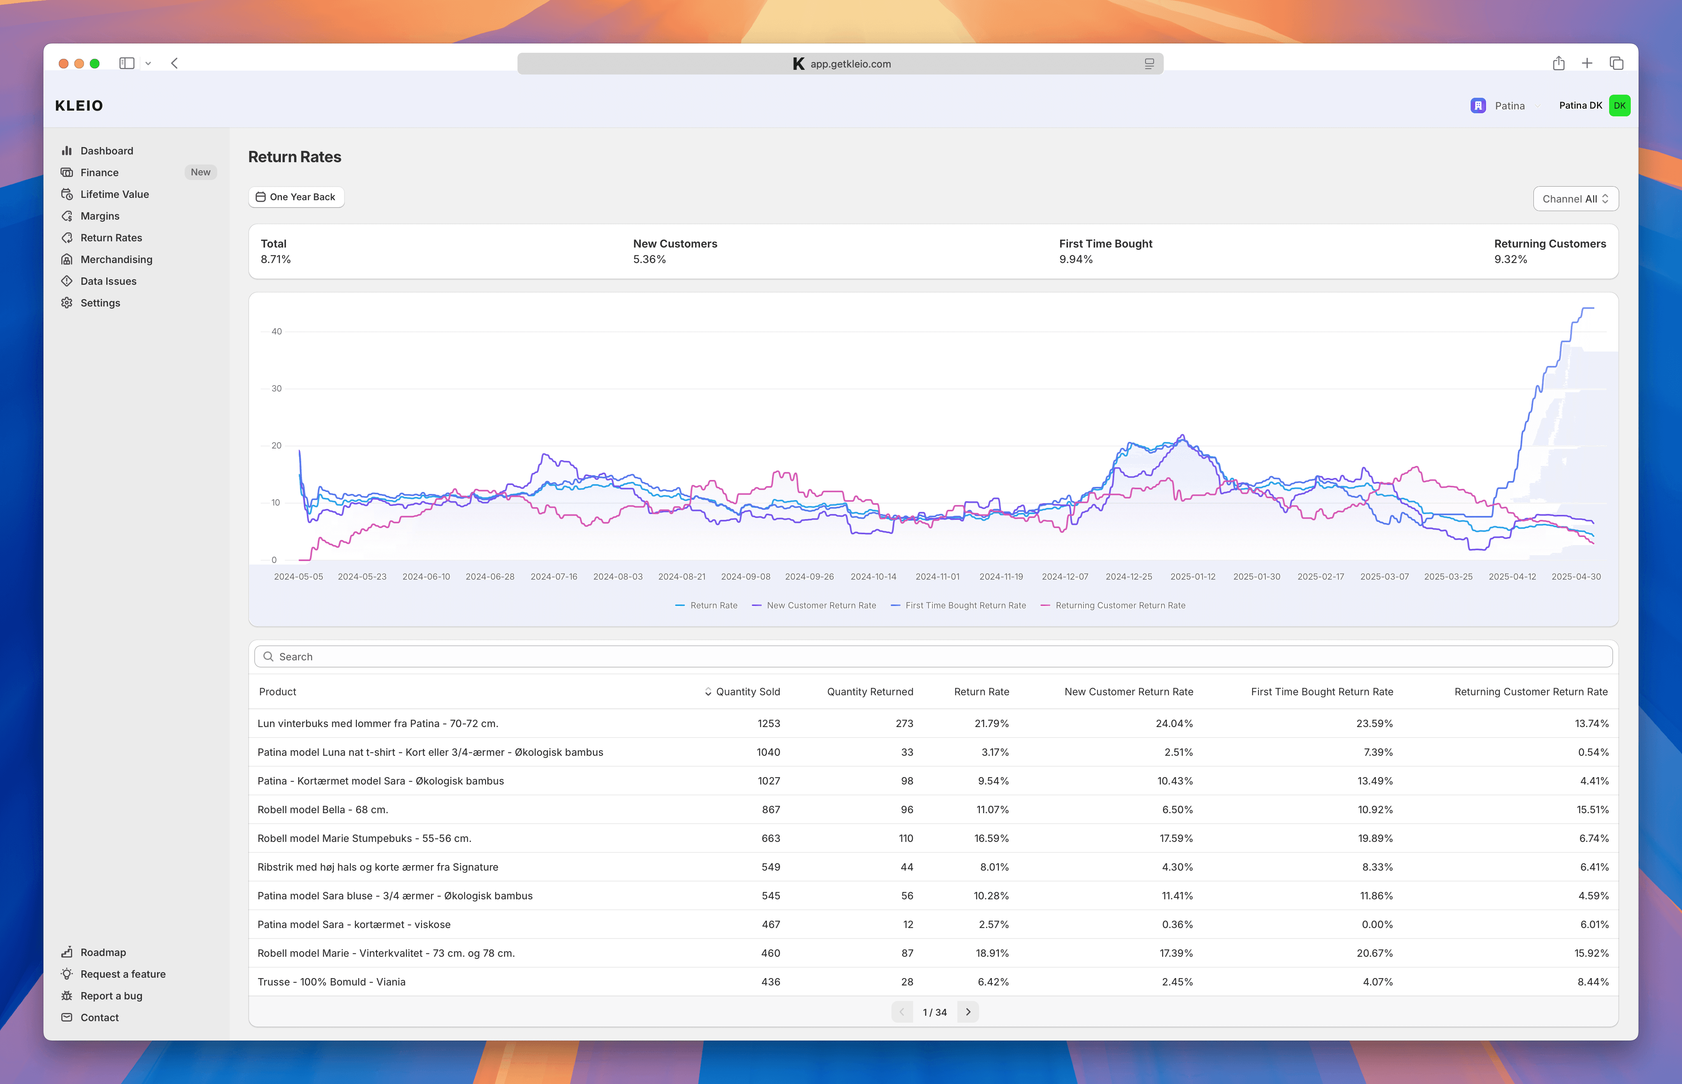
Task: Go to next table page
Action: click(x=968, y=1012)
